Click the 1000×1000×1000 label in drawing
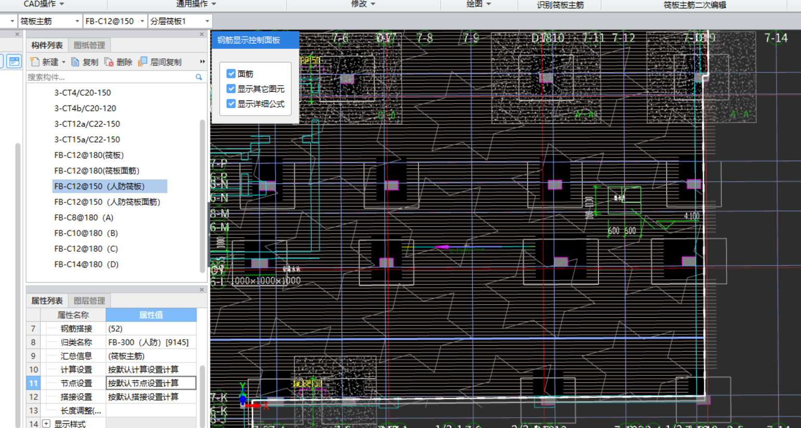Image resolution: width=801 pixels, height=428 pixels. [266, 281]
